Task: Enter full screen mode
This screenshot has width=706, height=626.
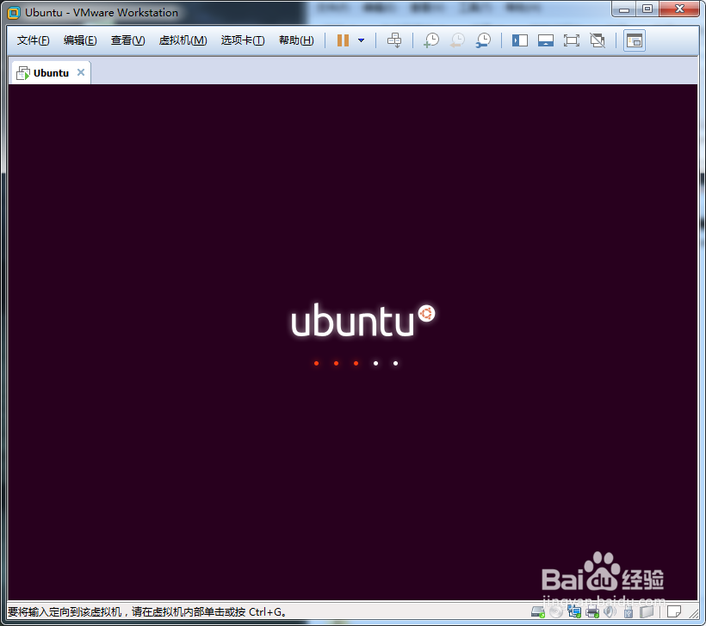Action: (572, 40)
